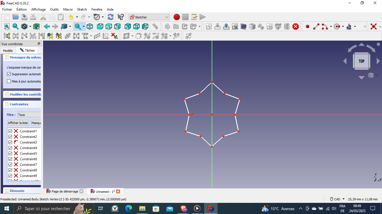Uncheck Constraint9 visibility checkbox
Viewport: 382px width, 214px height.
(10, 176)
